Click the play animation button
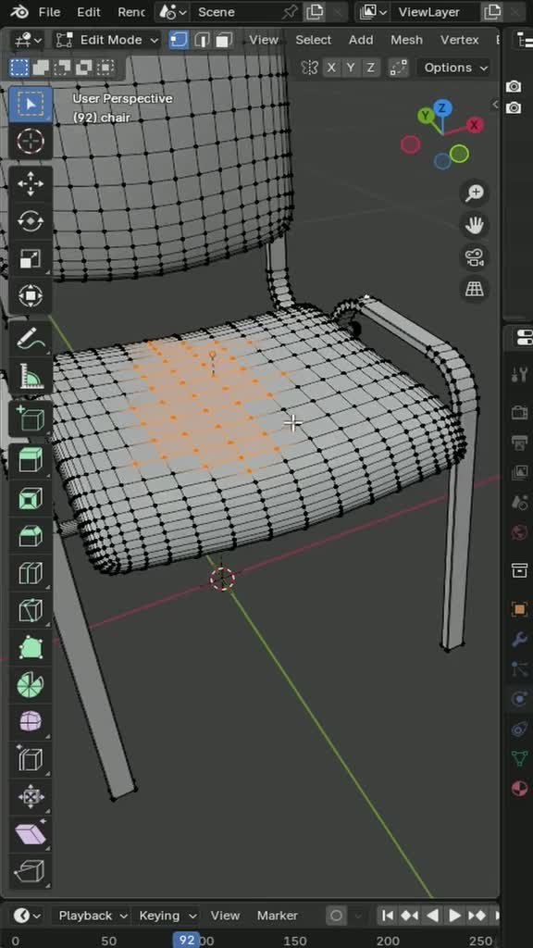 453,916
